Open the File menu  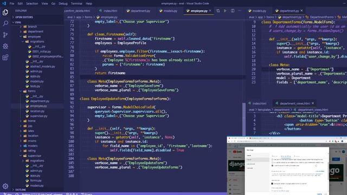(12, 4)
